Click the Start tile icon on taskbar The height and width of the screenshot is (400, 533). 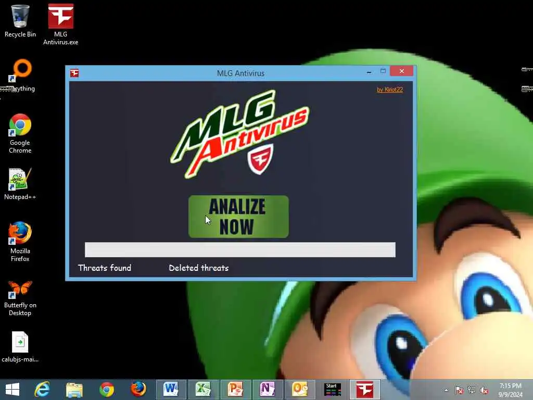[332, 390]
